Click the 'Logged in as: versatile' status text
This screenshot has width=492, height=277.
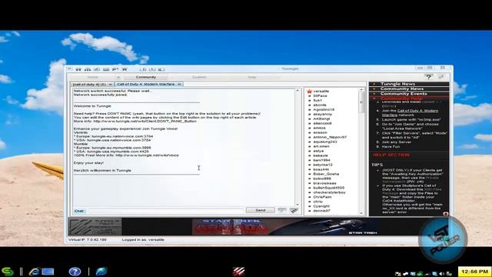tap(143, 239)
